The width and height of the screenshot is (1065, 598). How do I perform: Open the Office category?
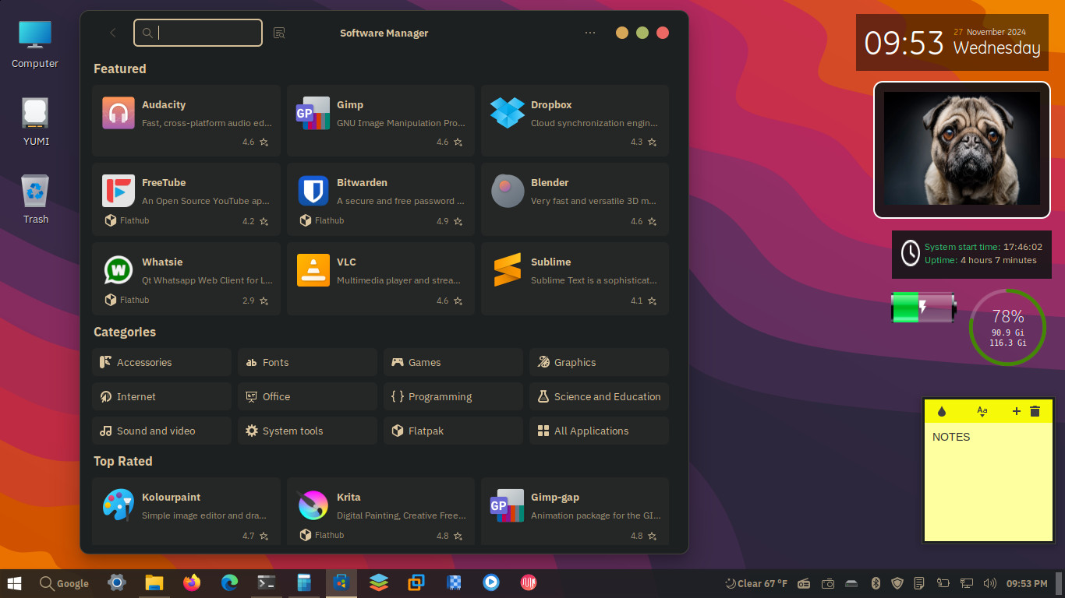coord(307,396)
